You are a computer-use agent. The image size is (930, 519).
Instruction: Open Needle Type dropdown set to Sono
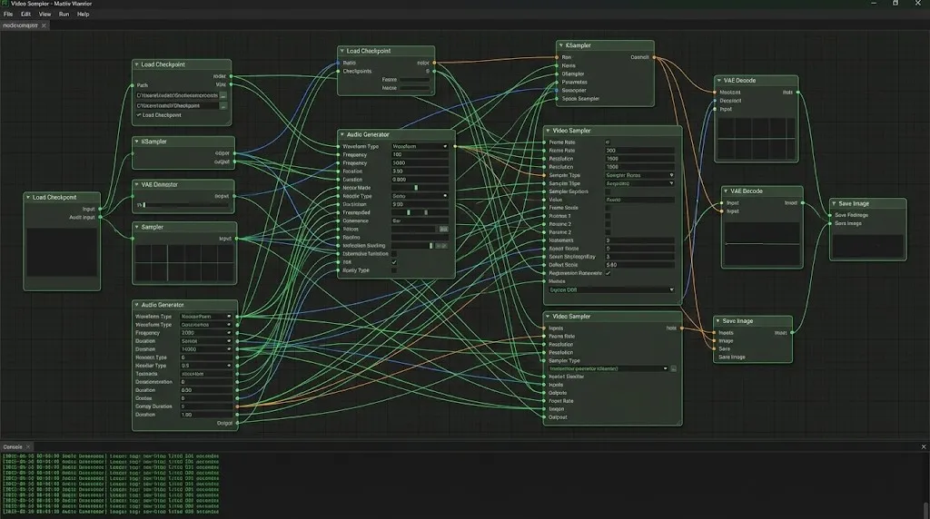pos(420,196)
